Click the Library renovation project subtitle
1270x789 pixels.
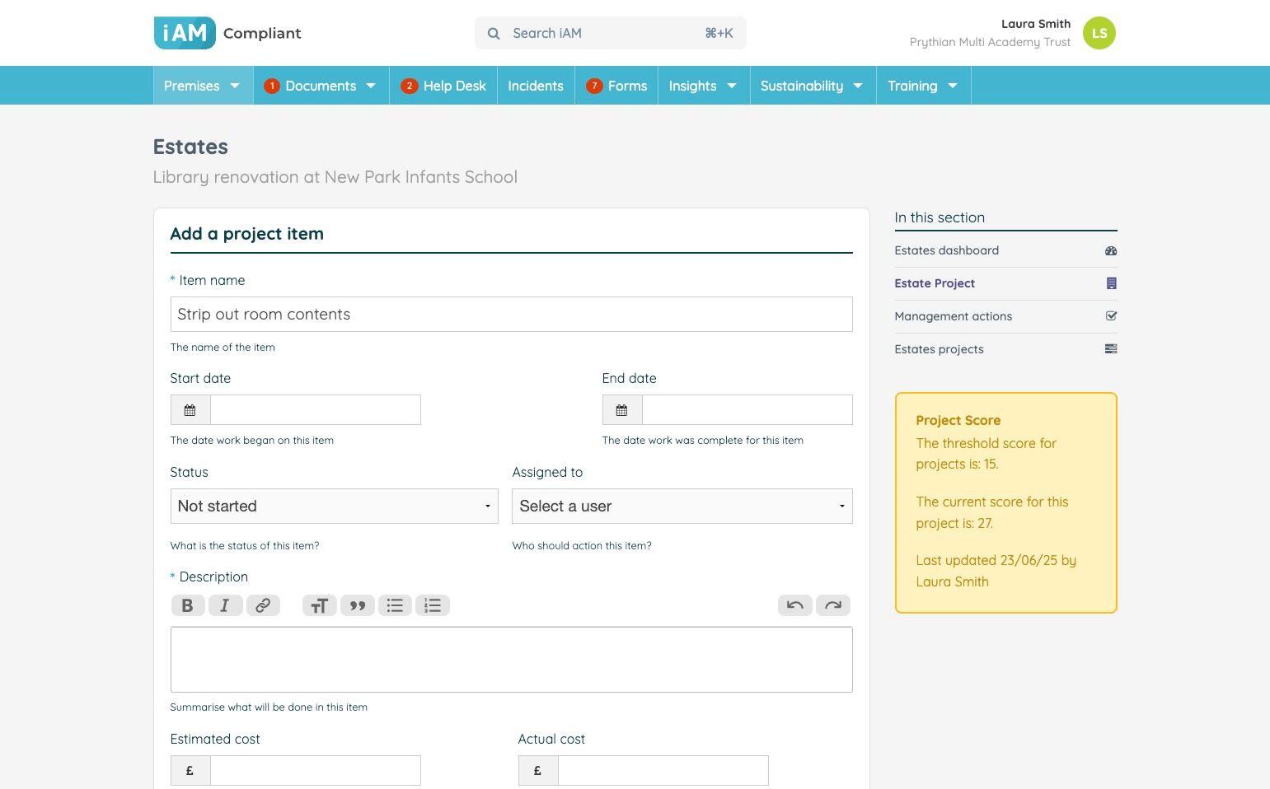335,177
